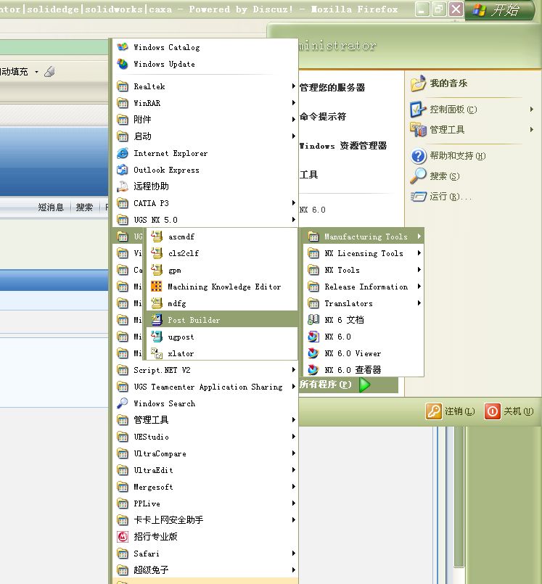
Task: Open Windows Catalog icon
Action: 123,47
